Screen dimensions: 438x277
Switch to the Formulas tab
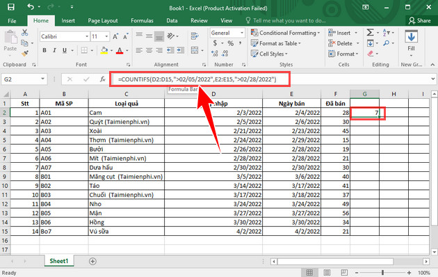click(x=142, y=21)
